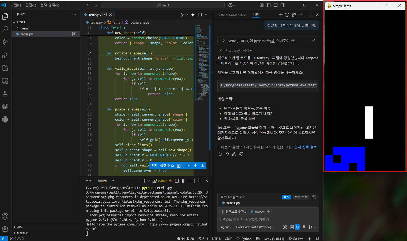Toggle the bottom panel layout button
Screen dimensions: 407x241
(x=276, y=5)
